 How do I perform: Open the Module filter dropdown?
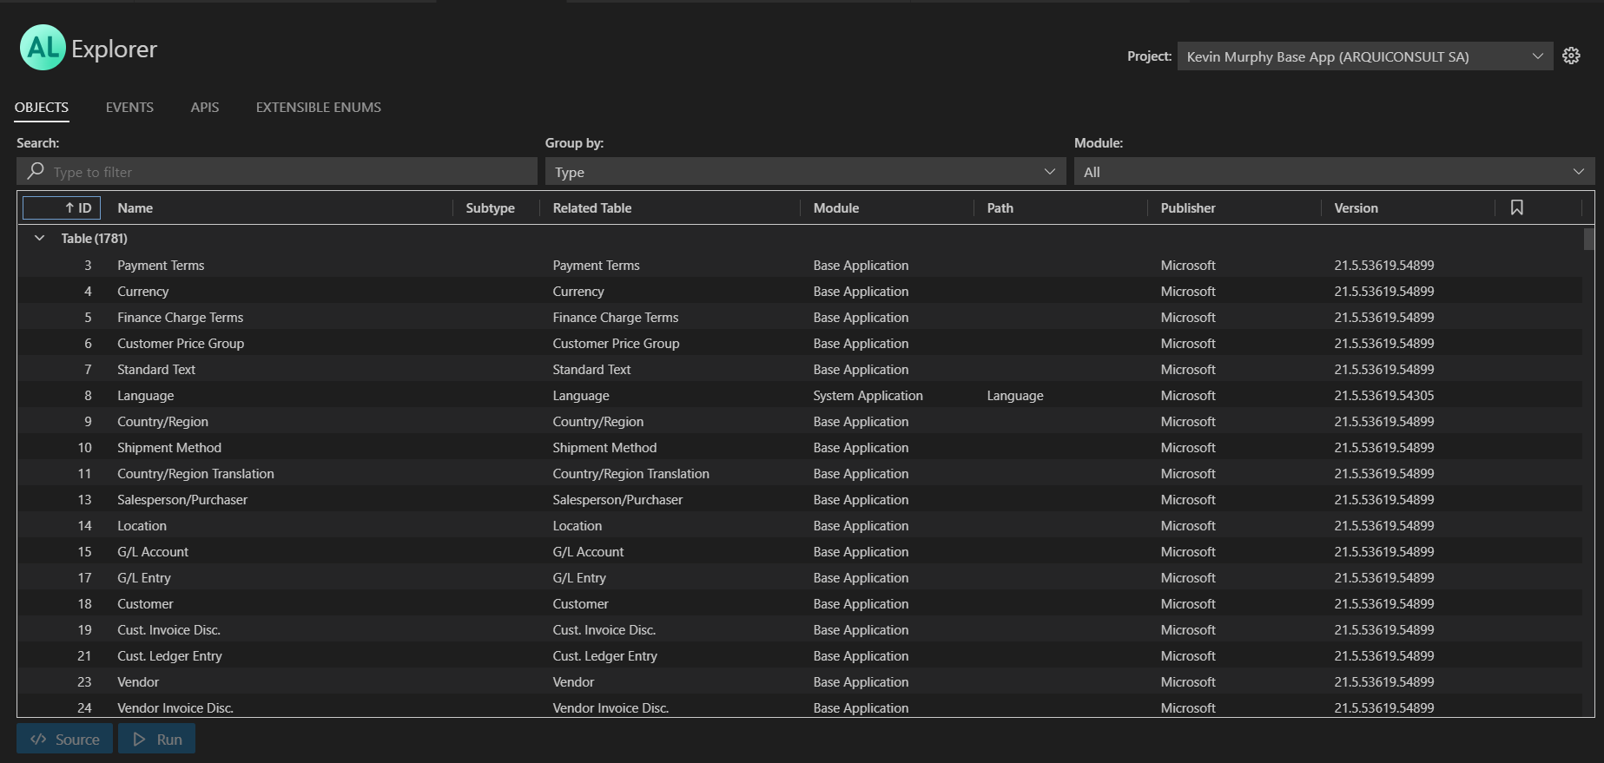tap(1333, 172)
